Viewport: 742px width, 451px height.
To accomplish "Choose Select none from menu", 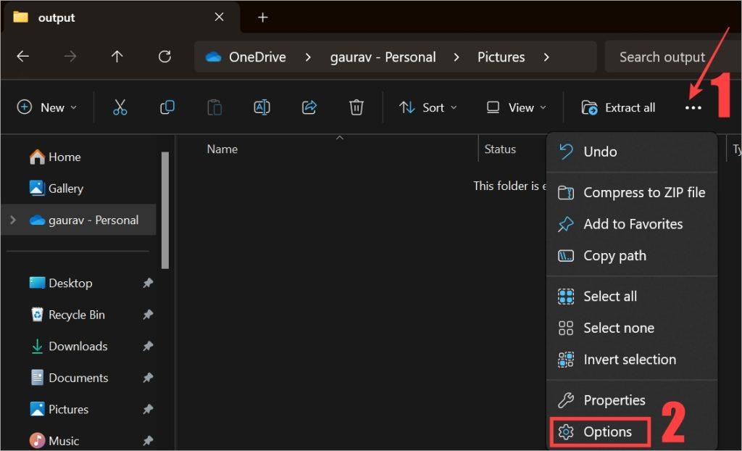I will click(632, 328).
